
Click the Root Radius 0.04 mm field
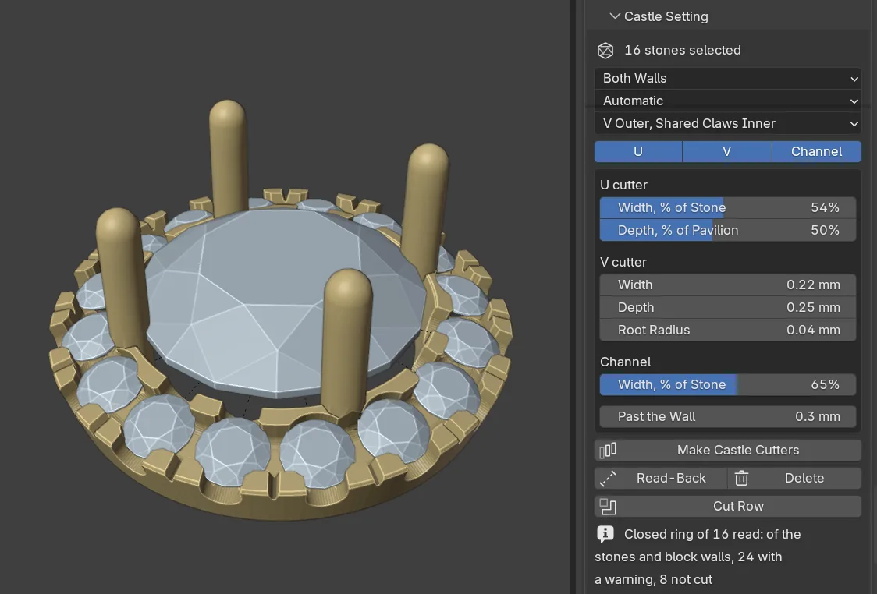click(728, 330)
